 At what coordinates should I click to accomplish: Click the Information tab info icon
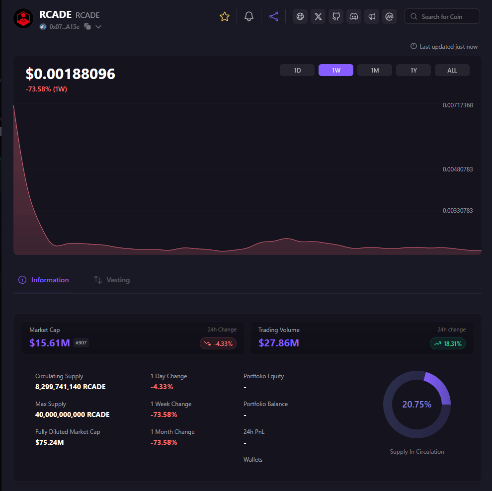click(22, 280)
